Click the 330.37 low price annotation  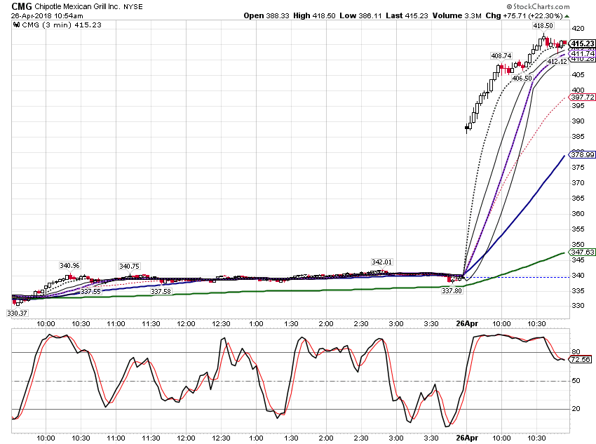(x=17, y=314)
